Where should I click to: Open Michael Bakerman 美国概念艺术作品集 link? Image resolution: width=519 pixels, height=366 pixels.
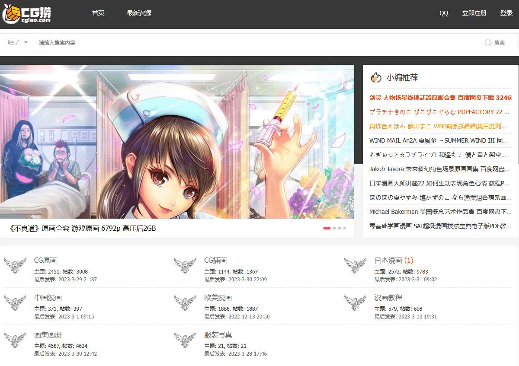[x=440, y=212]
